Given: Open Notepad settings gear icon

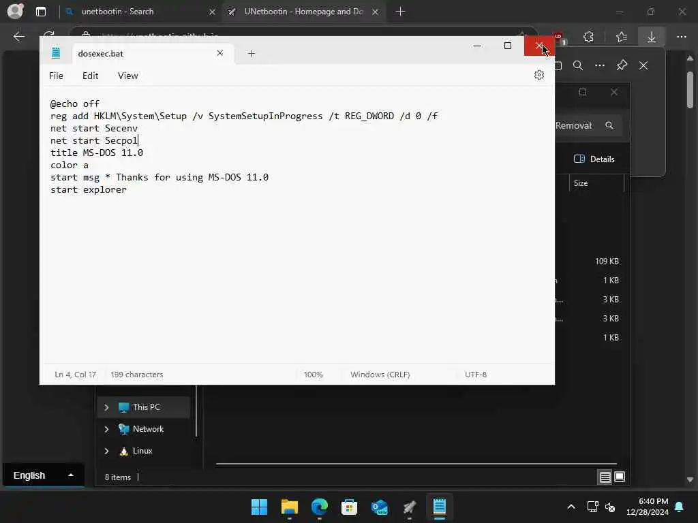Looking at the screenshot, I should tap(538, 75).
